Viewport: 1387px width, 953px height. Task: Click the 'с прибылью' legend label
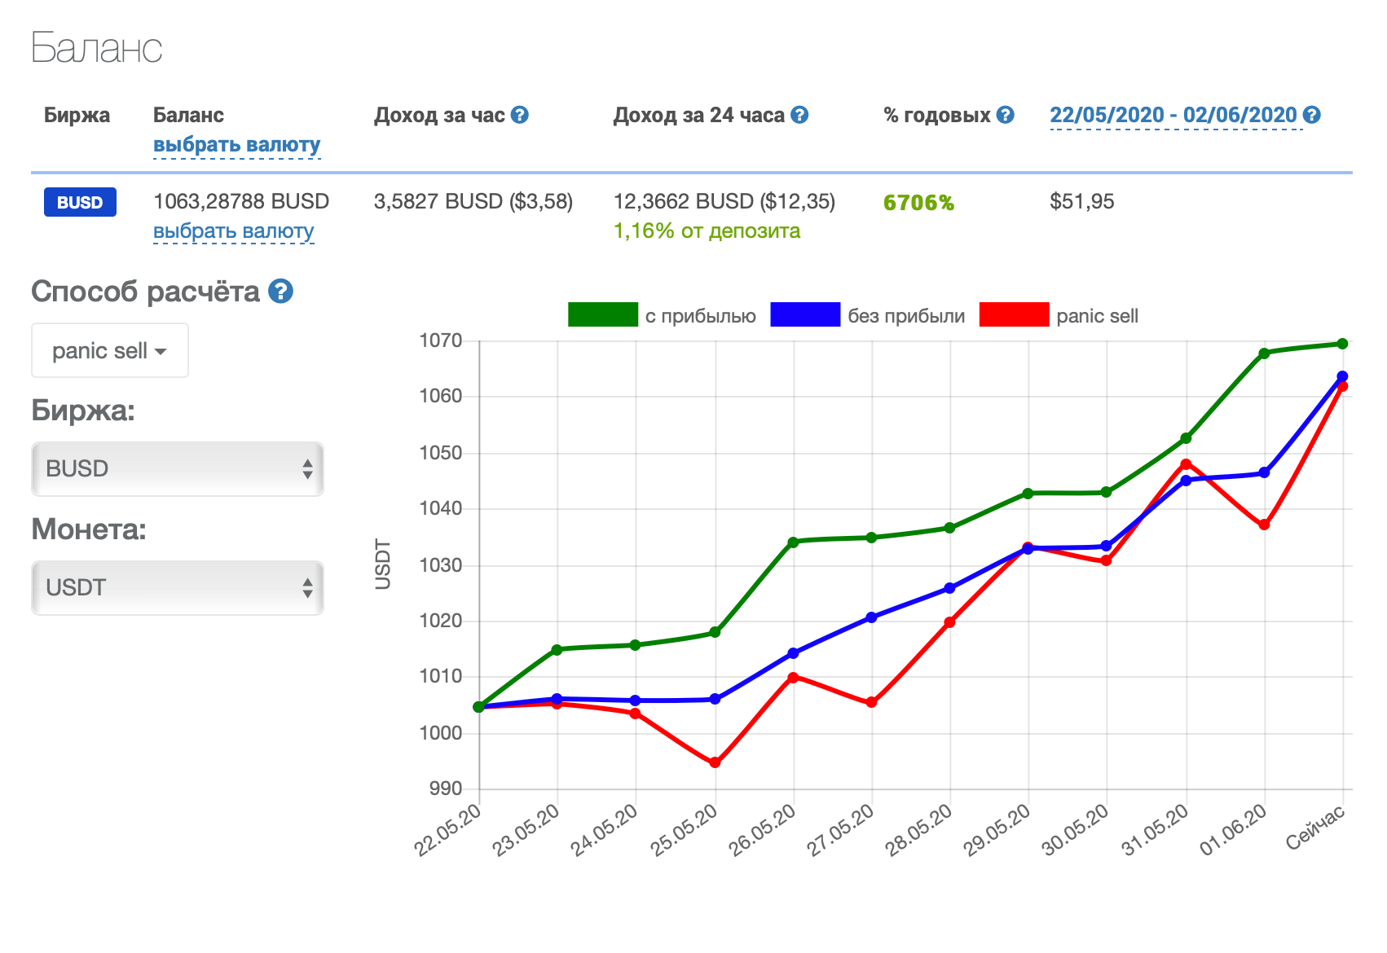click(701, 316)
